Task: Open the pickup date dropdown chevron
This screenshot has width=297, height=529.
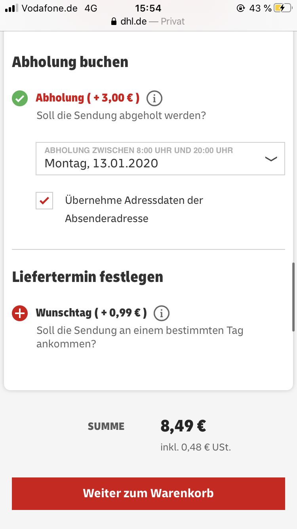Action: click(271, 159)
